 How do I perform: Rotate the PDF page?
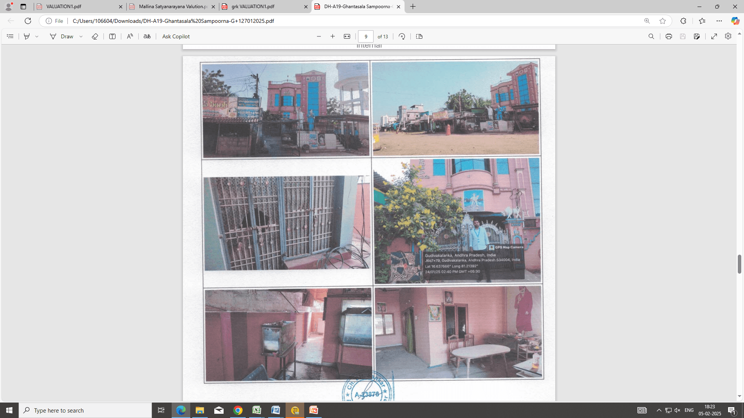[x=402, y=36]
